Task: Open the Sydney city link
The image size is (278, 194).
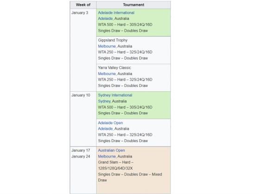Action: coord(104,101)
